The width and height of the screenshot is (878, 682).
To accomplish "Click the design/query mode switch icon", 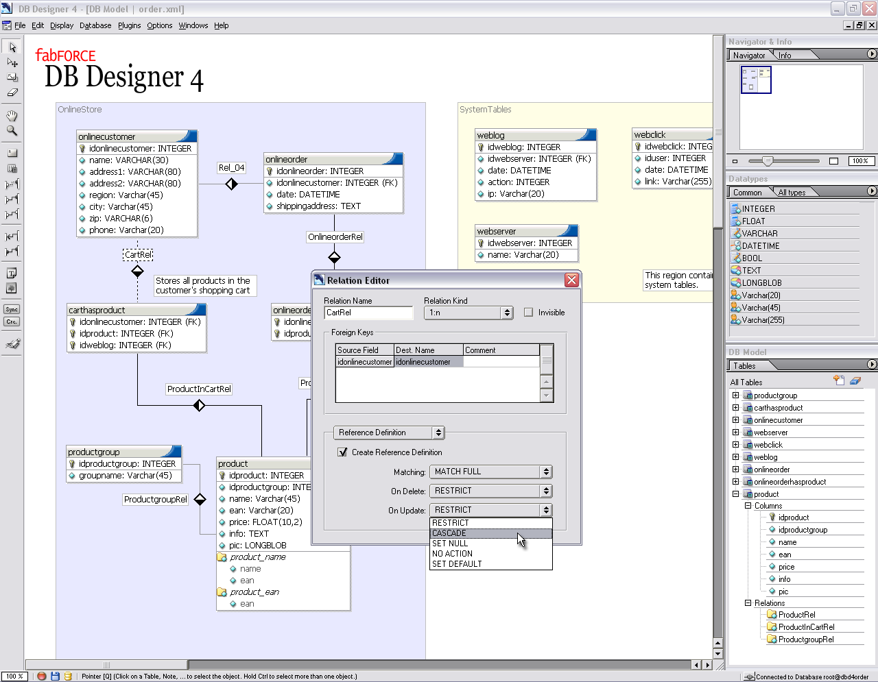I will [12, 344].
